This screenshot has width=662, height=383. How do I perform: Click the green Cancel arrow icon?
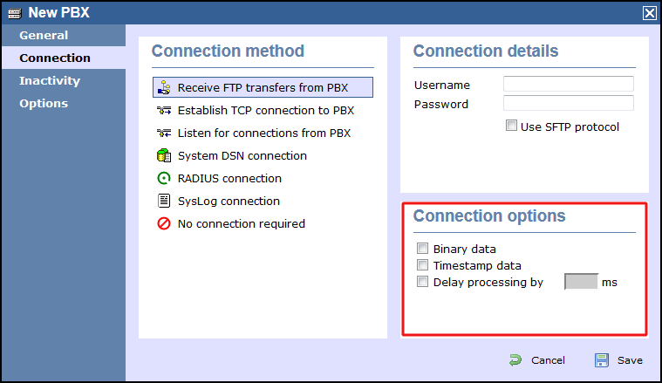tap(515, 360)
